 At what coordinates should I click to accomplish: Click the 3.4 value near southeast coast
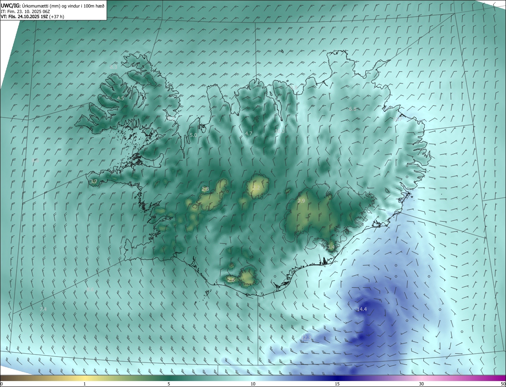click(x=331, y=247)
